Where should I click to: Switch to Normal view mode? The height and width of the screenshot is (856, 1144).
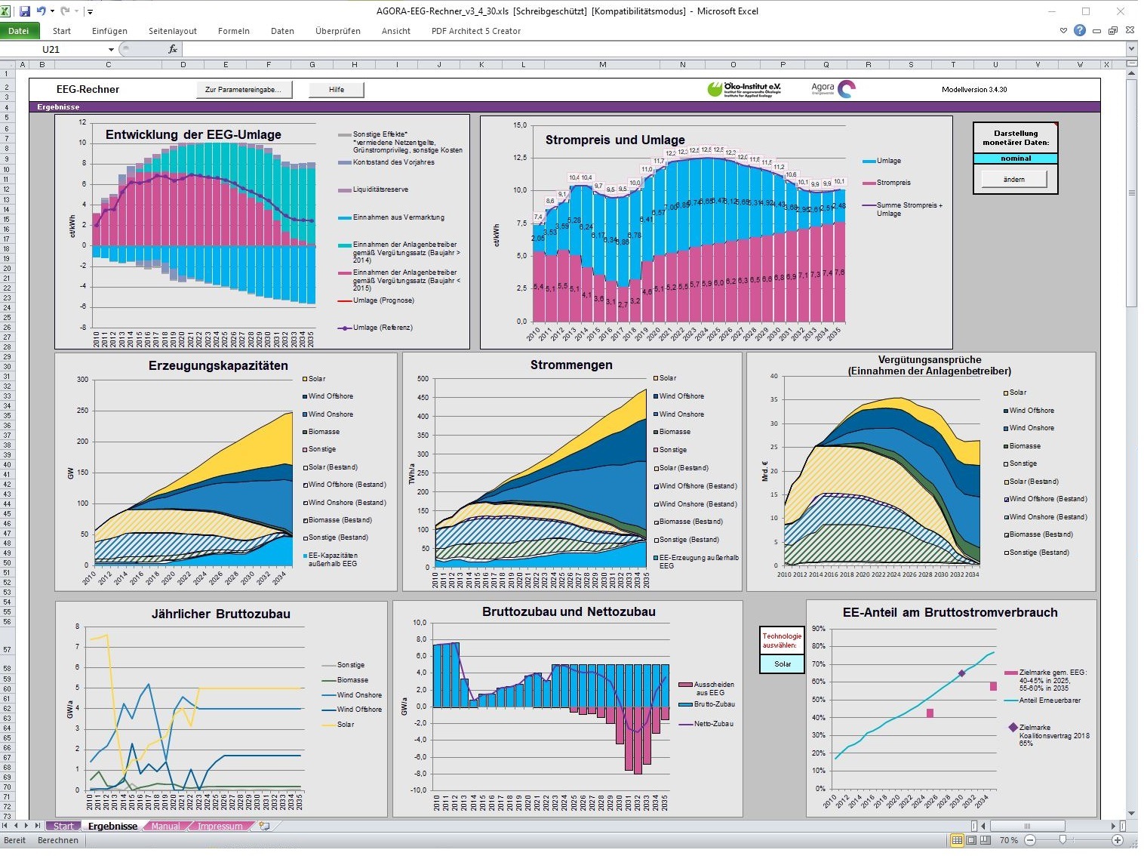click(957, 840)
